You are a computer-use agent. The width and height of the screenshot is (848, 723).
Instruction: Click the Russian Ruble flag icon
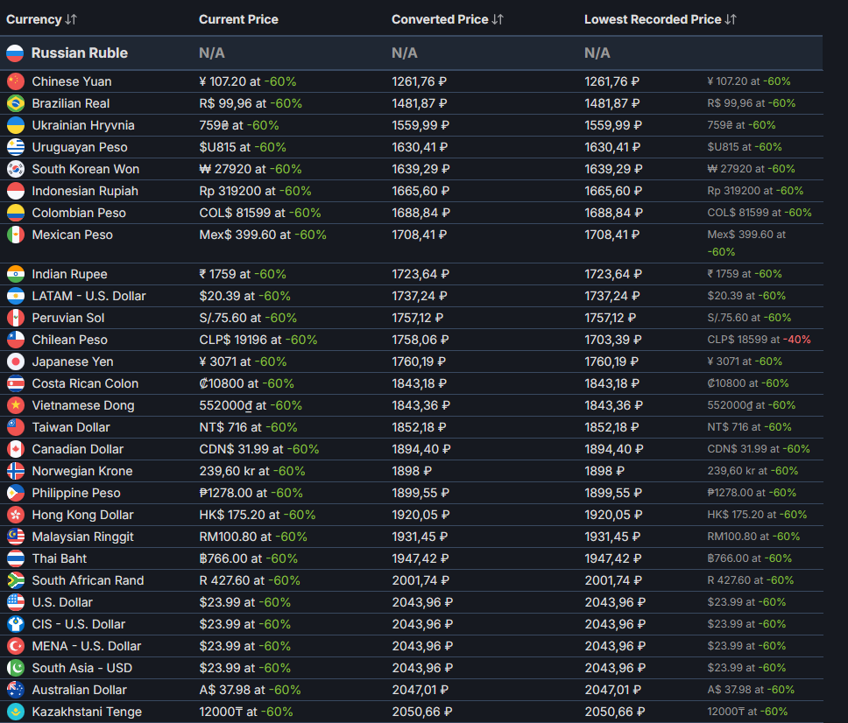click(15, 53)
